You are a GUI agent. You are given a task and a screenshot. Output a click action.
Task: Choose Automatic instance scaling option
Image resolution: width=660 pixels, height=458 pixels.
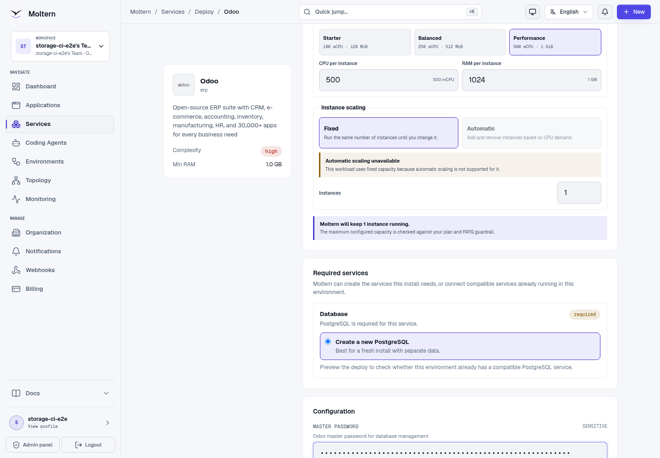coord(532,133)
